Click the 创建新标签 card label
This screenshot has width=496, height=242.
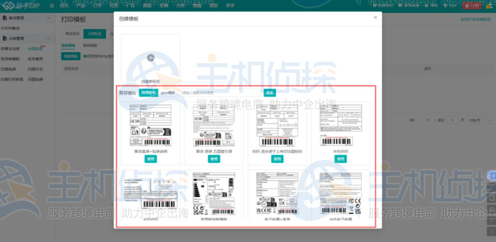151,82
